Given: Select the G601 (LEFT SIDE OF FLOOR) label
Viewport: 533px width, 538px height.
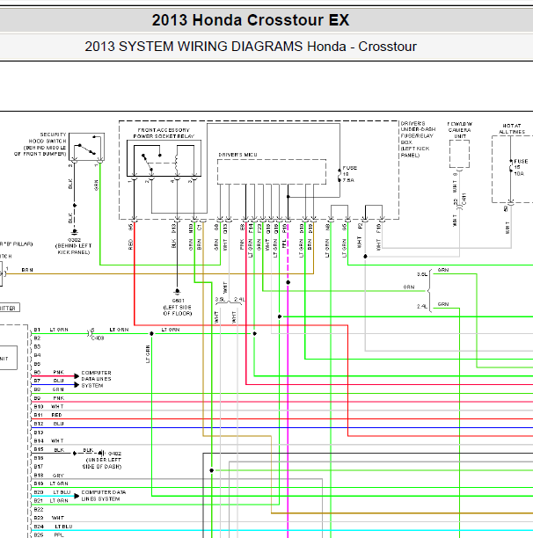Looking at the screenshot, I should click(x=178, y=307).
